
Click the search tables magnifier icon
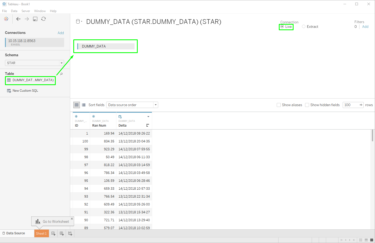61,74
